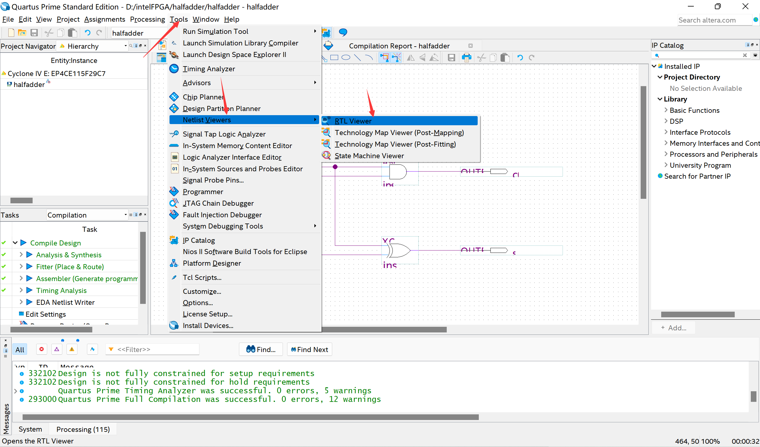Click the Search altera.com field
The image size is (760, 447).
(715, 20)
